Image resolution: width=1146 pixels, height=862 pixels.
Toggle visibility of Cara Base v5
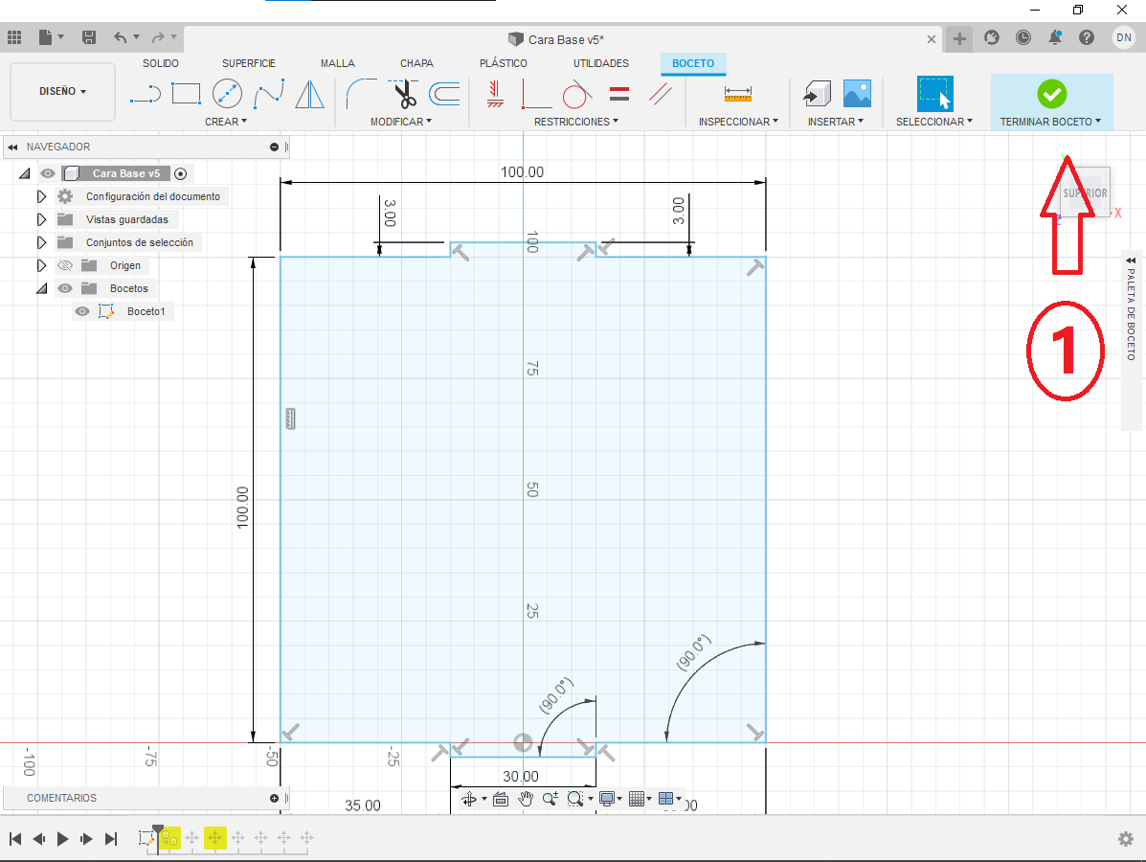48,173
